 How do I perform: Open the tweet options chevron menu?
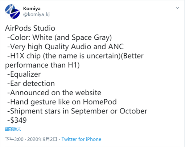(x=177, y=7)
